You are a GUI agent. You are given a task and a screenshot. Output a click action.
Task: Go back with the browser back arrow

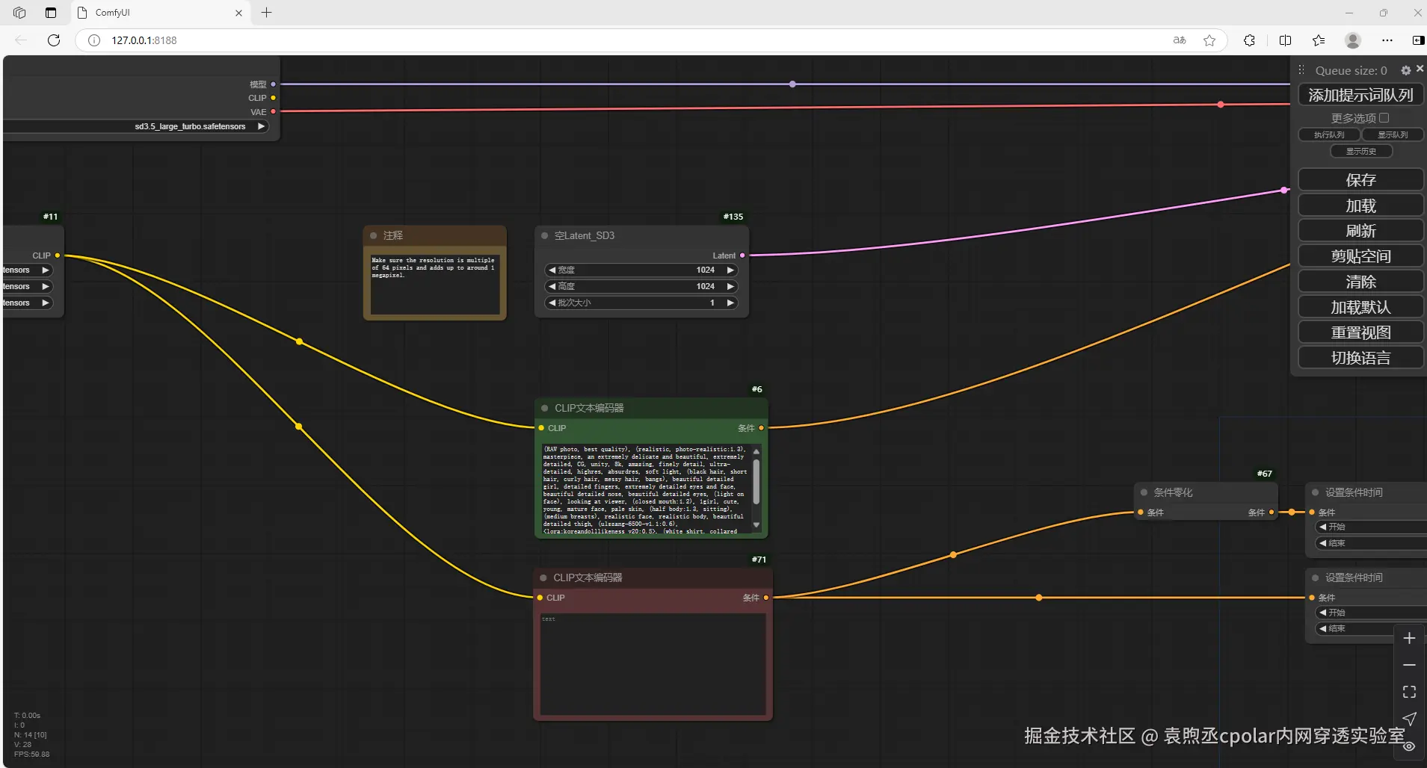pyautogui.click(x=21, y=40)
